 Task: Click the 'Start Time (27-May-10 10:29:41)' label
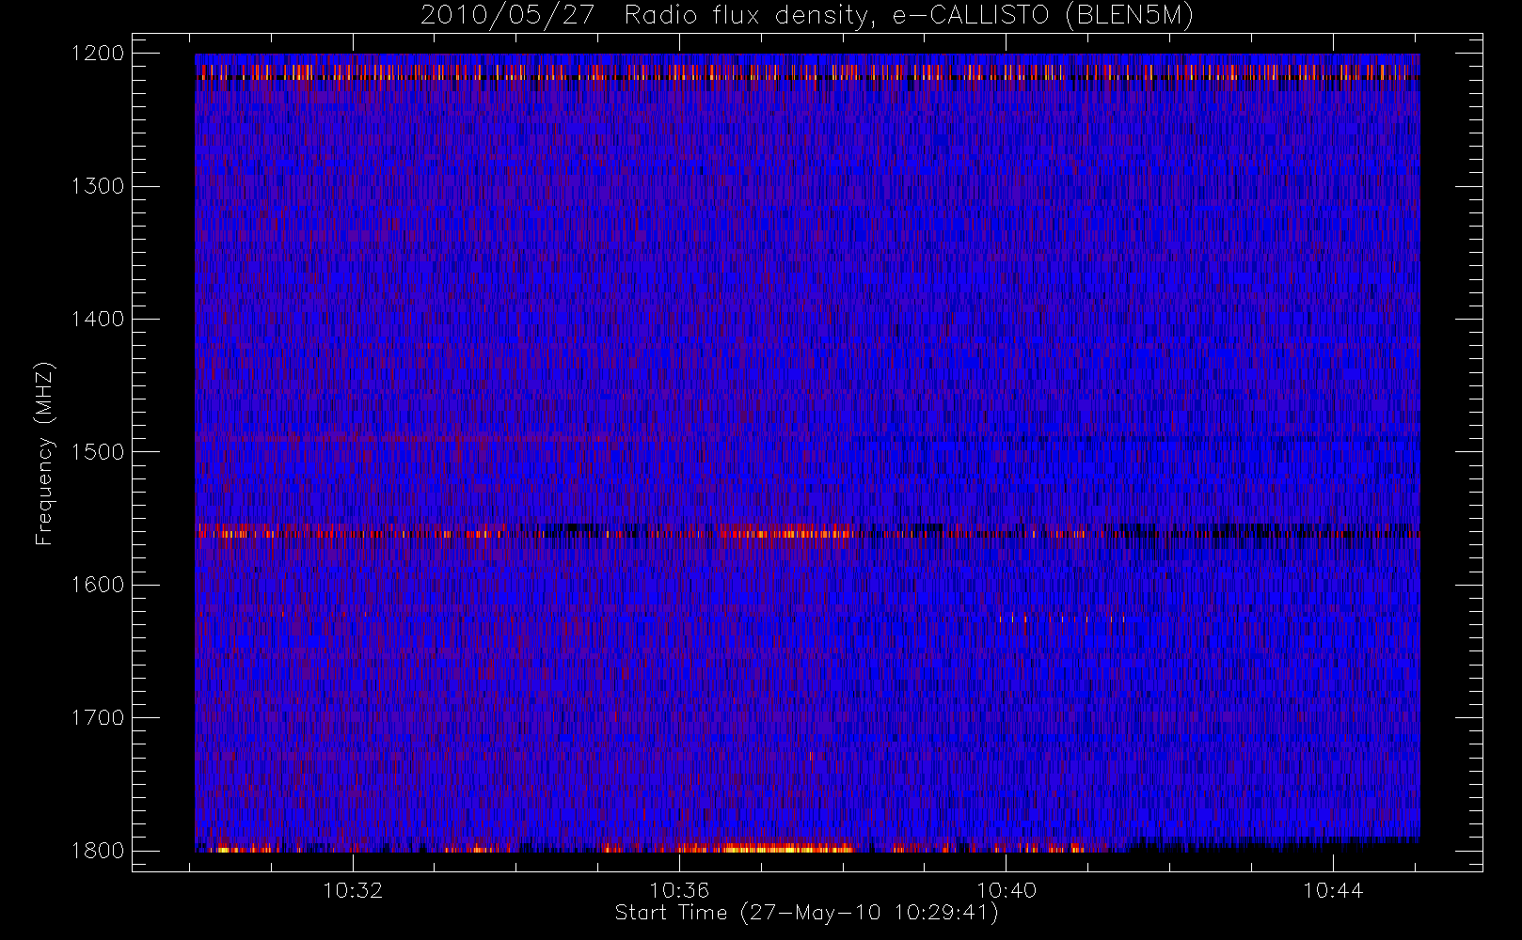tap(807, 913)
